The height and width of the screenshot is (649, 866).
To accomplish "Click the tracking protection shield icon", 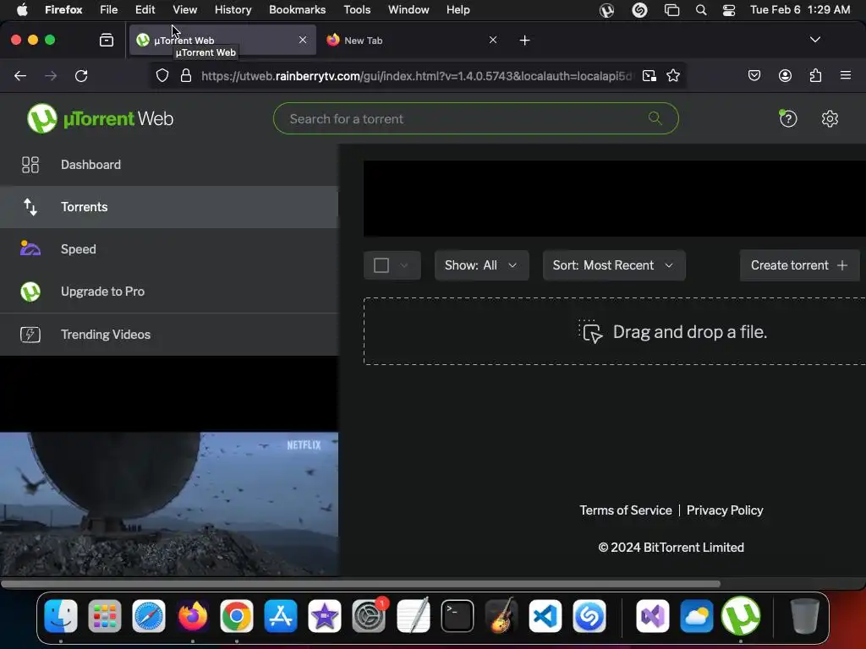I will (x=162, y=75).
